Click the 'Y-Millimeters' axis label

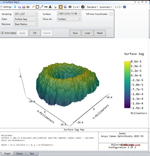pos(101,112)
